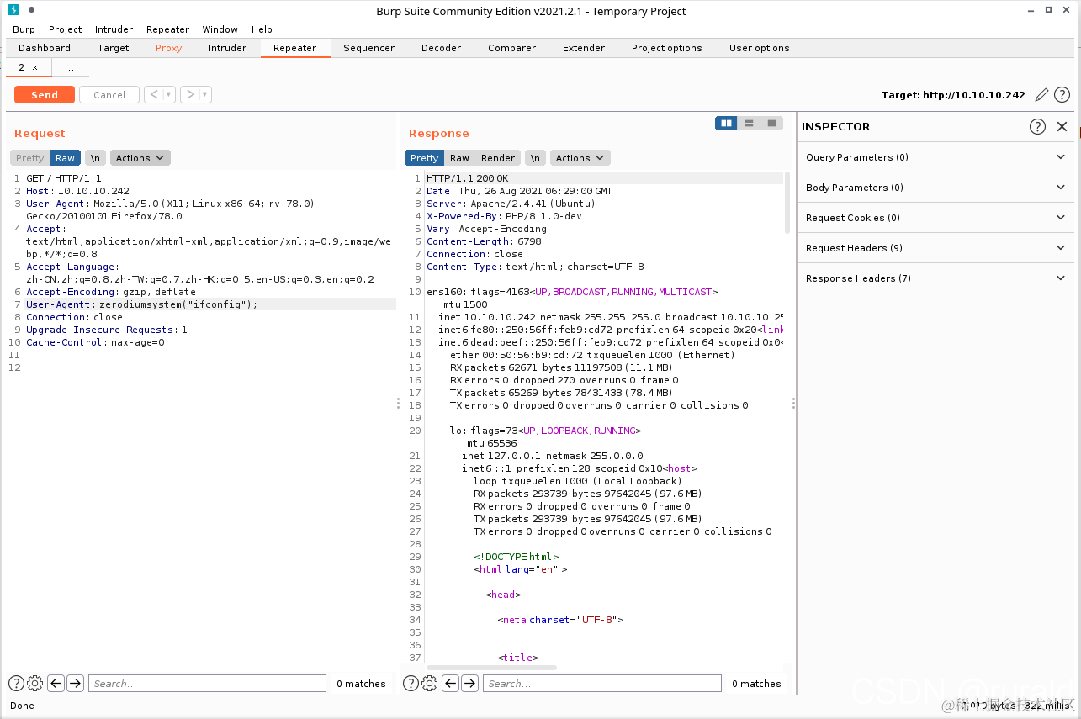Open request Actions dropdown
Screen dimensions: 1081x719
(140, 157)
